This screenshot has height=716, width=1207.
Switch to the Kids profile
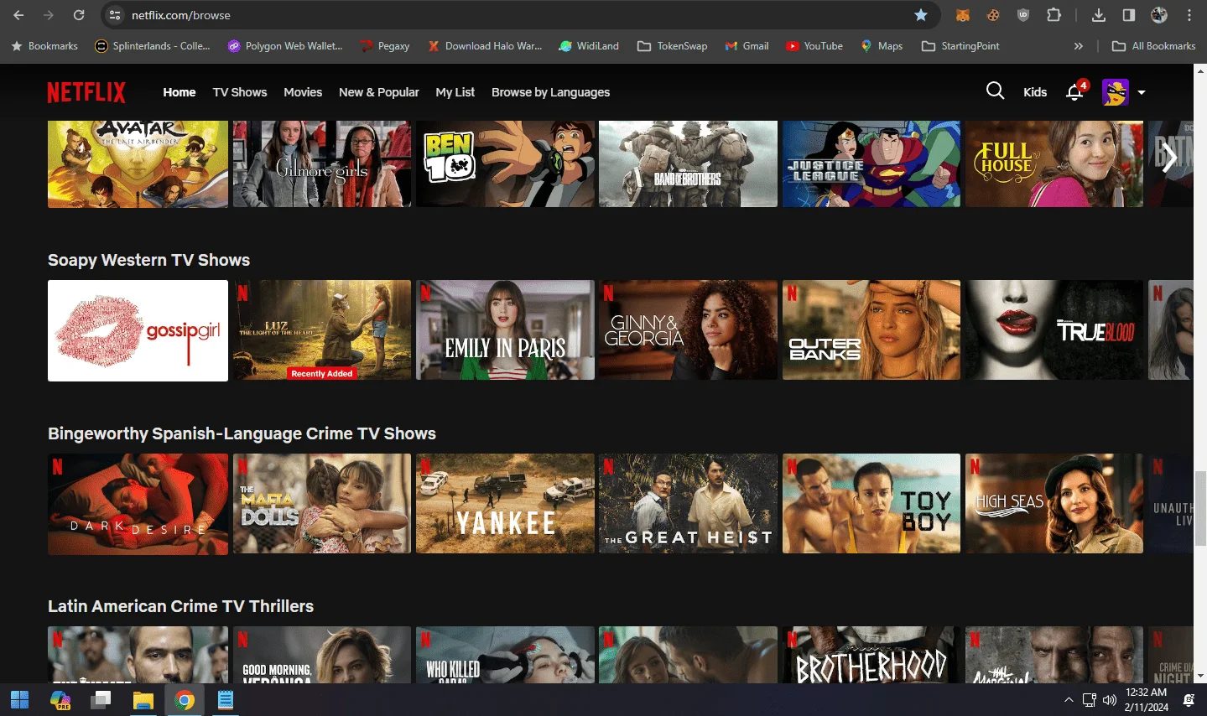click(x=1035, y=92)
